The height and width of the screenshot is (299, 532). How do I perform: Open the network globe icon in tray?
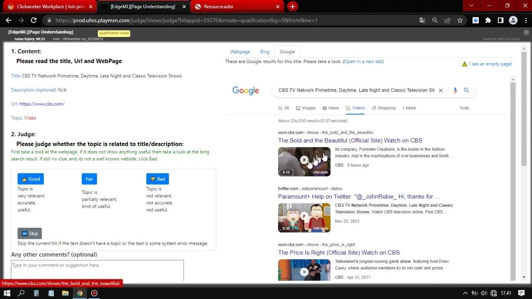click(x=494, y=293)
